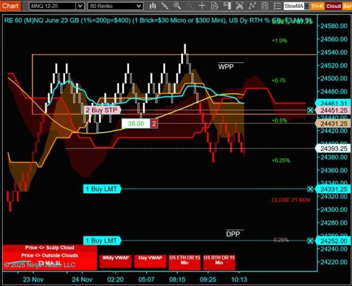Click the 24220.00 price axis label

pyautogui.click(x=334, y=262)
